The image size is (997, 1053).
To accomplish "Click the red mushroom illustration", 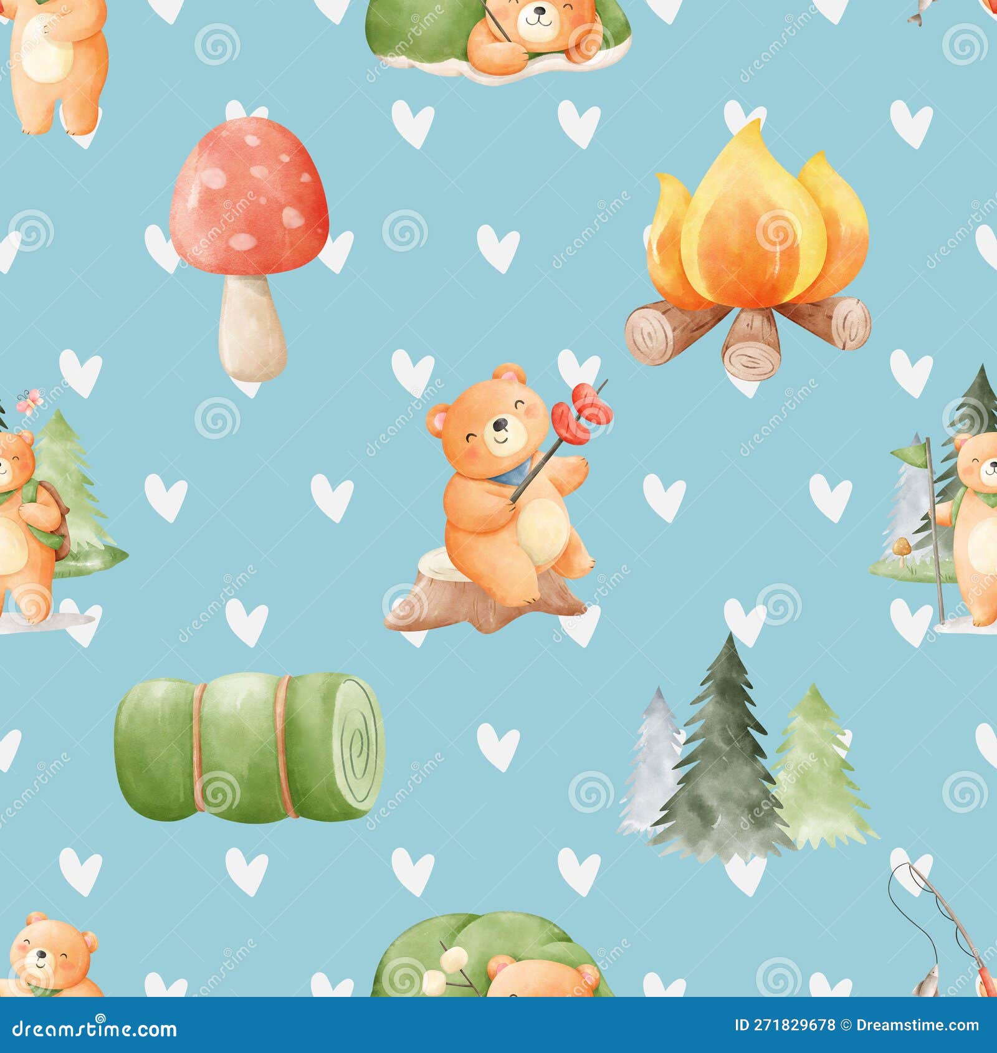I will coord(249,212).
